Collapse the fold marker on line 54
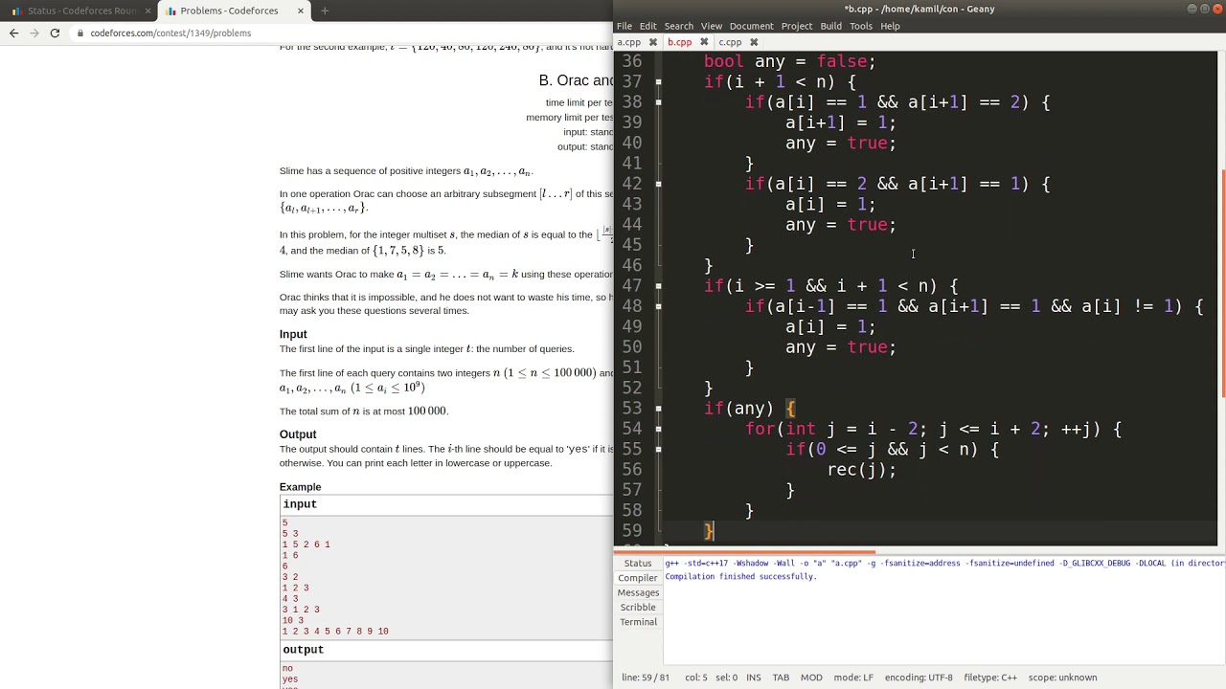This screenshot has height=689, width=1226. coord(658,429)
